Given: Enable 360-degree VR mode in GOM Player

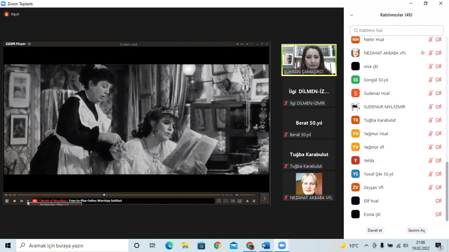Looking at the screenshot, I should click(219, 201).
